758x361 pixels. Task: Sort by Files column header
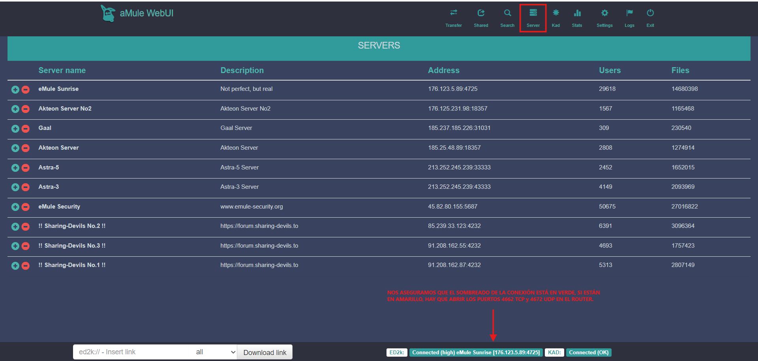[x=680, y=70]
